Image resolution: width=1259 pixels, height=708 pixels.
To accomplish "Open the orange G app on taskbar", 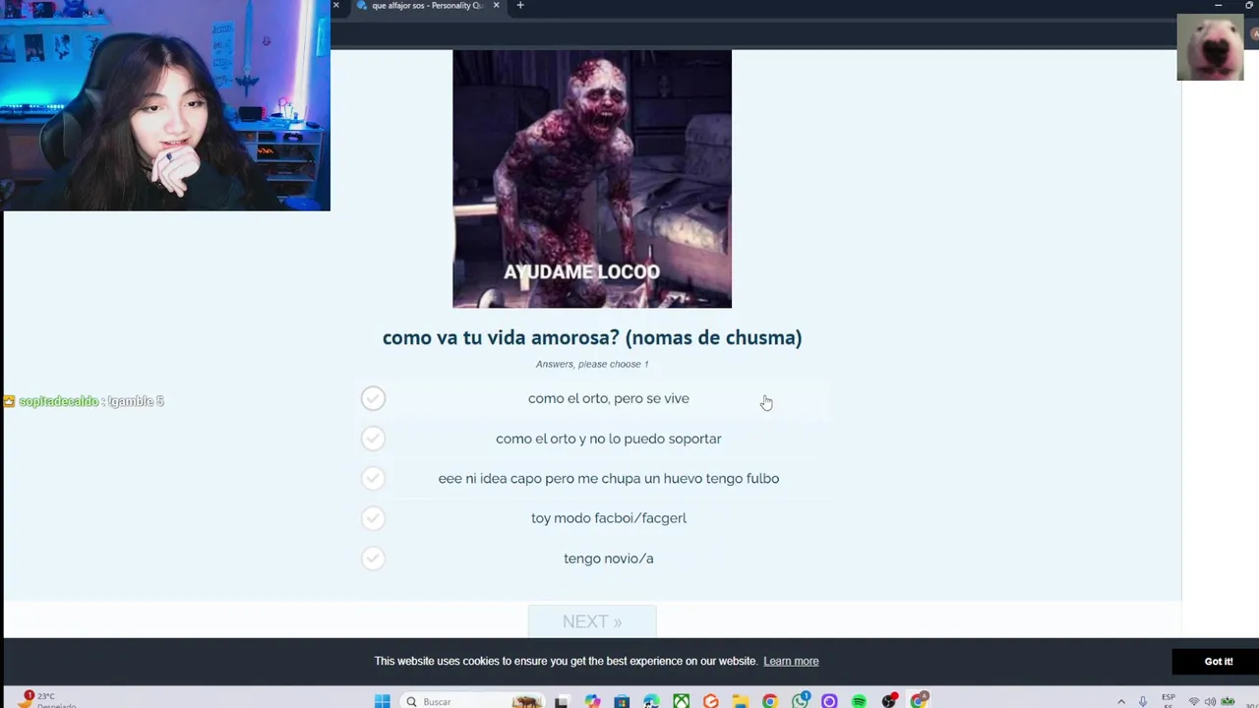I will 710,701.
